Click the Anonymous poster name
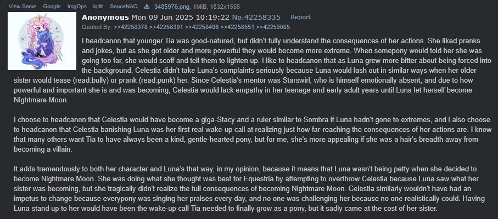Viewport: 498px width, 219px height. [105, 18]
